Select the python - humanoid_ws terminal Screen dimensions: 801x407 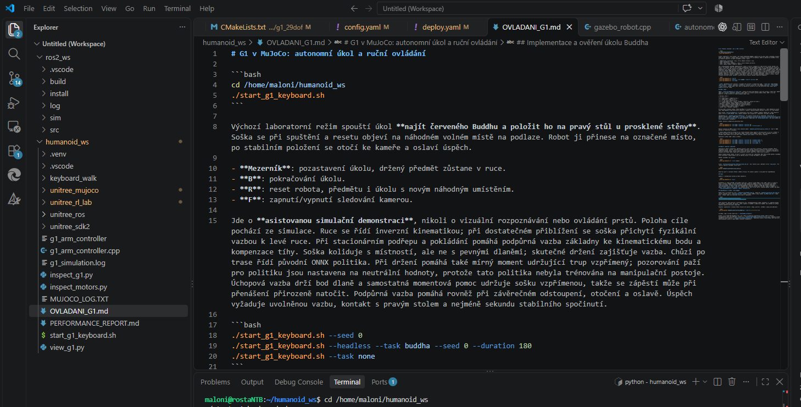650,382
